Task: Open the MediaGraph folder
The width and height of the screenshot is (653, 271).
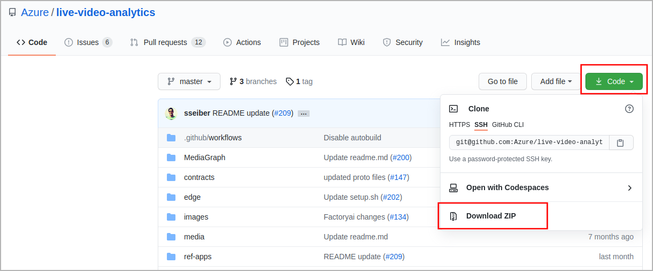Action: pos(204,157)
